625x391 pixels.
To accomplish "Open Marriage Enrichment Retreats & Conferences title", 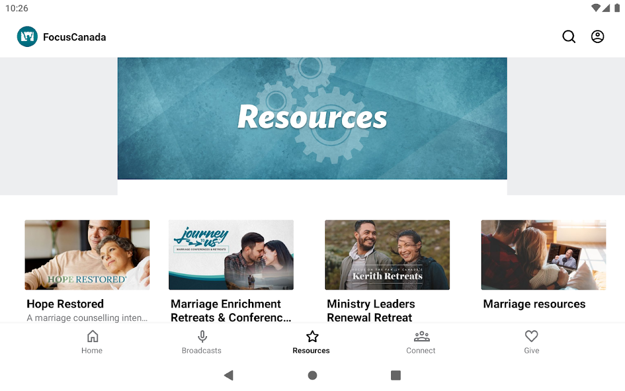I will pyautogui.click(x=231, y=311).
